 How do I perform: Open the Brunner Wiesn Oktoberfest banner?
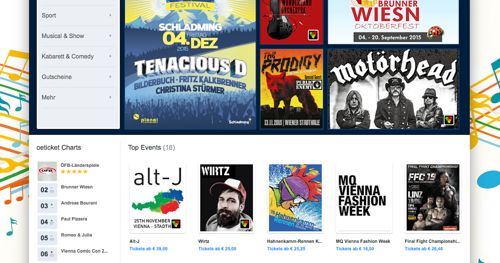click(393, 22)
